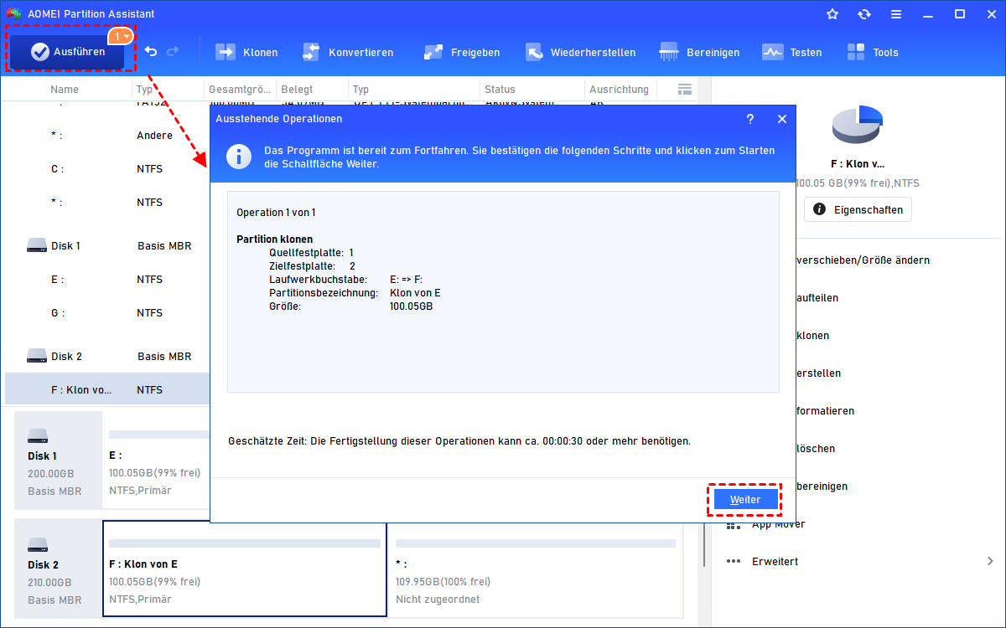
Task: Click the Gesamtgröße column header
Action: 240,89
